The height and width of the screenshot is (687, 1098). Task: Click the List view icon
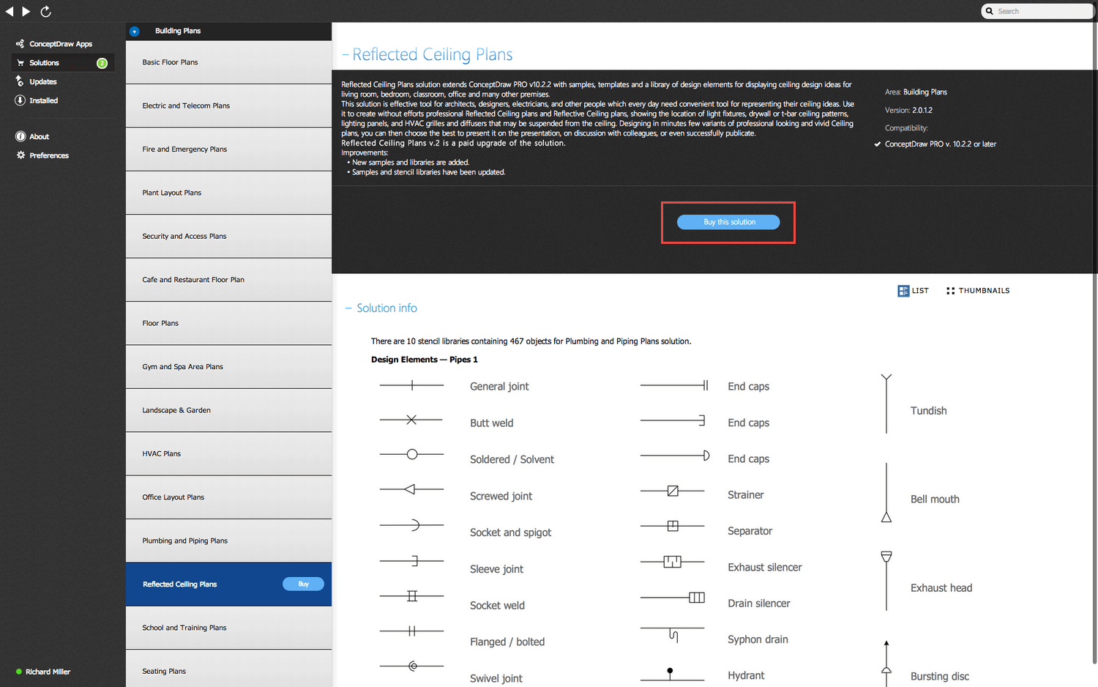pos(903,291)
